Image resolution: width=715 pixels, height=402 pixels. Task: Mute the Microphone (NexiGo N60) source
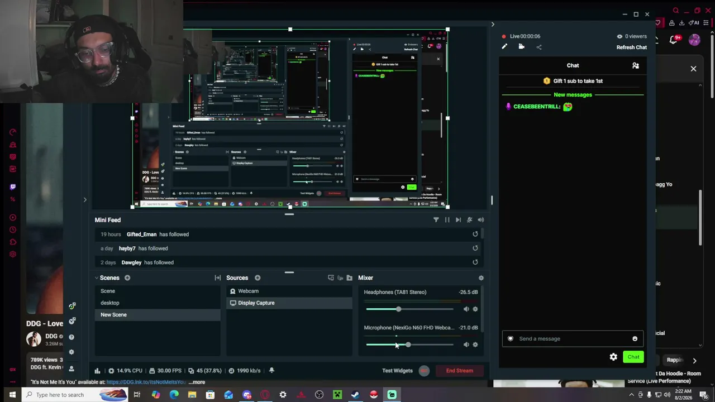pyautogui.click(x=466, y=344)
